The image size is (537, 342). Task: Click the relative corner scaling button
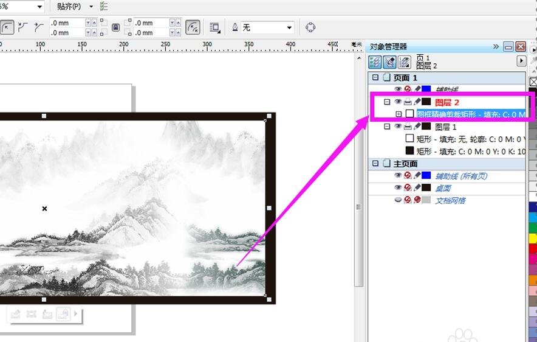193,27
